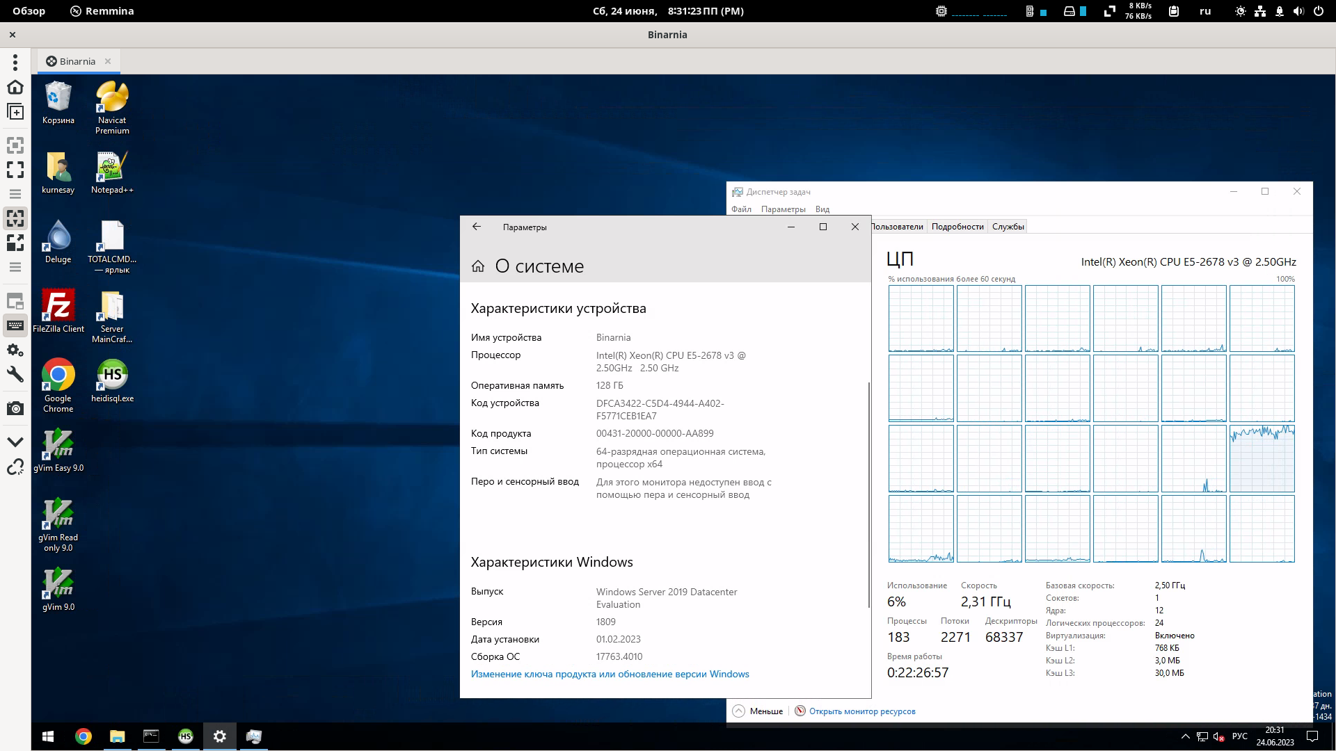The image size is (1336, 751).
Task: Open Вид menu in Task Manager
Action: (822, 209)
